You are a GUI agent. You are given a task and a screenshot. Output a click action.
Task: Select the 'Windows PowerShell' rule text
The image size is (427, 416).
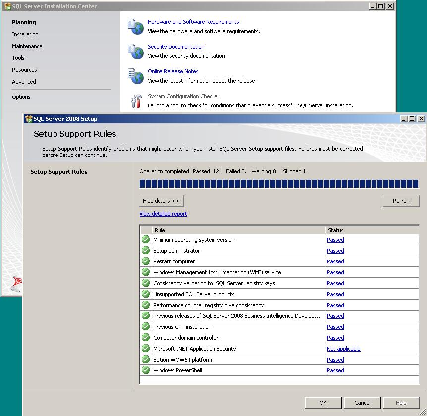[177, 370]
